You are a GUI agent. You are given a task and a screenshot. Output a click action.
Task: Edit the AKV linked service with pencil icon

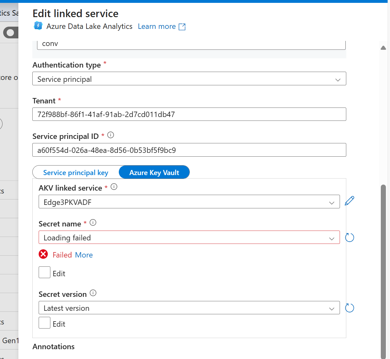click(349, 201)
